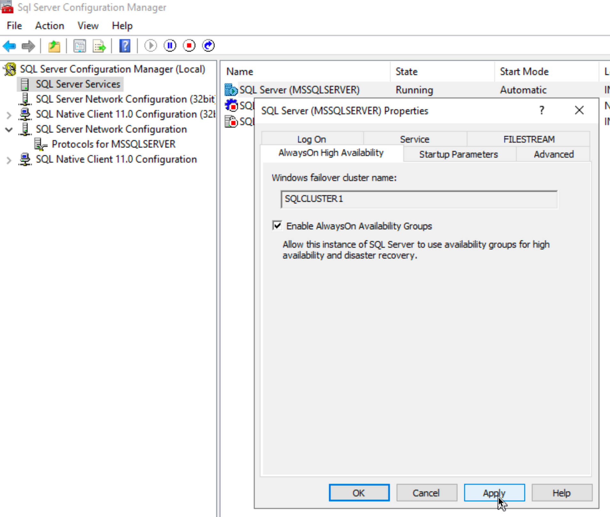Image resolution: width=610 pixels, height=517 pixels.
Task: Click the OK button
Action: 359,493
